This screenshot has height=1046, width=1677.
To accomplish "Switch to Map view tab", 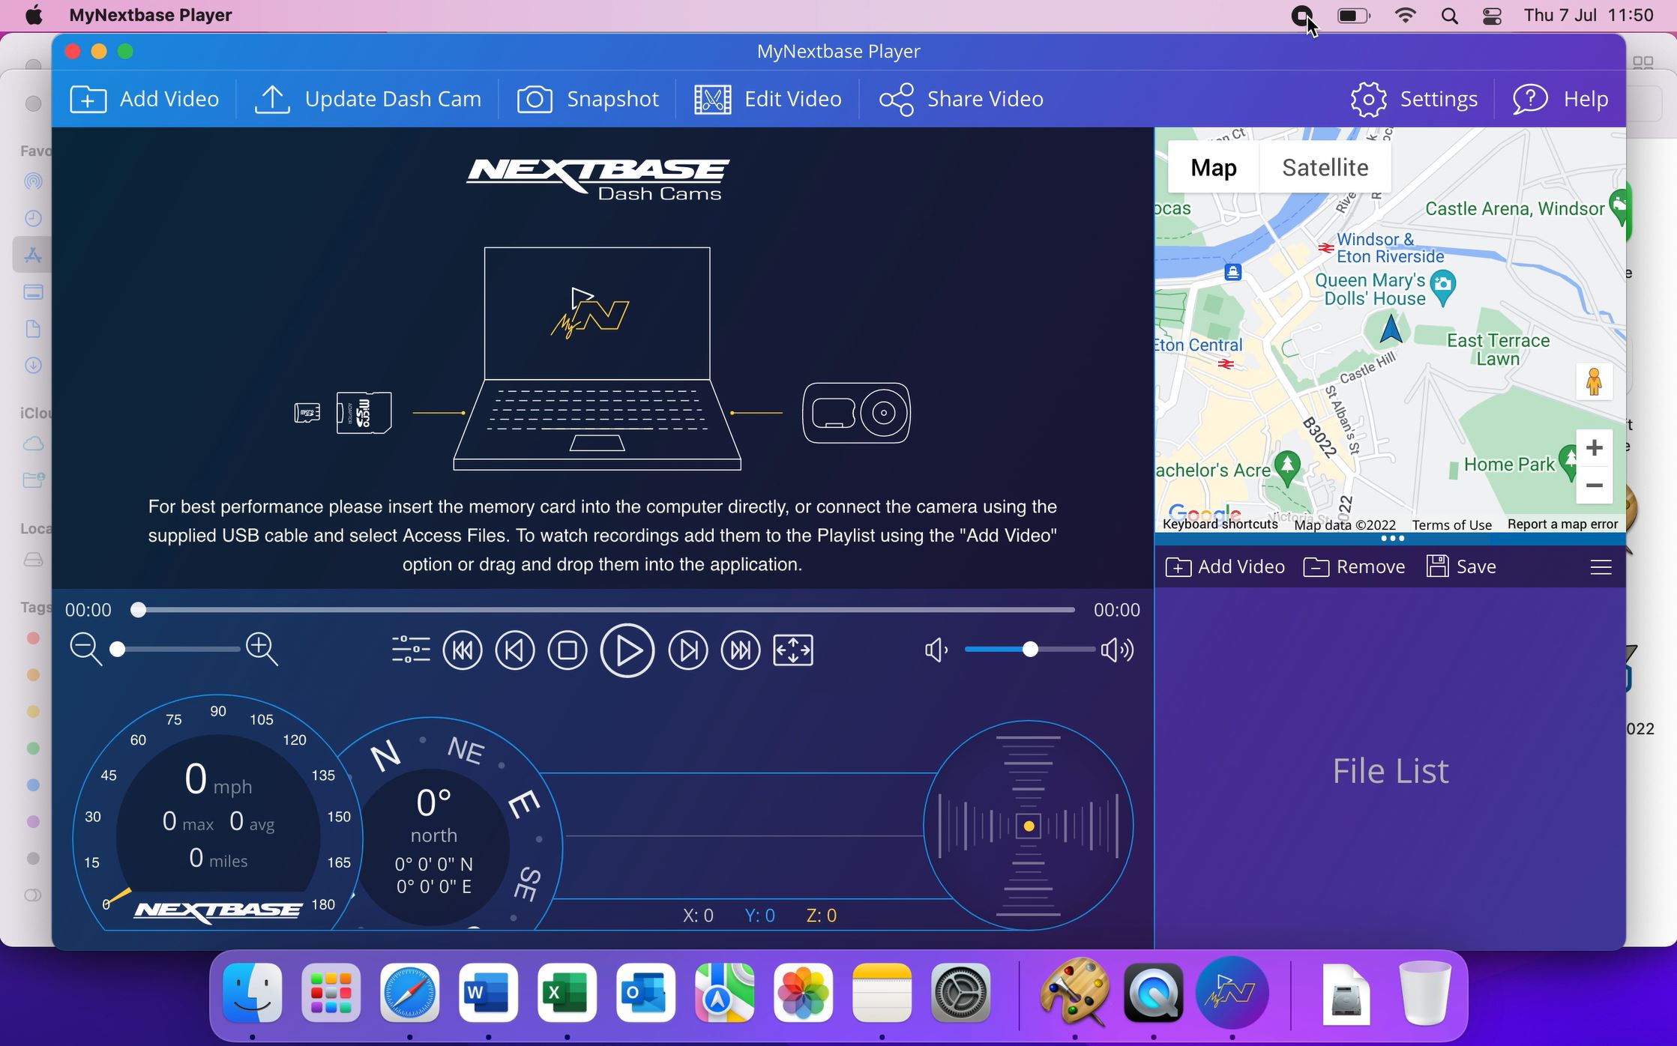I will point(1213,166).
